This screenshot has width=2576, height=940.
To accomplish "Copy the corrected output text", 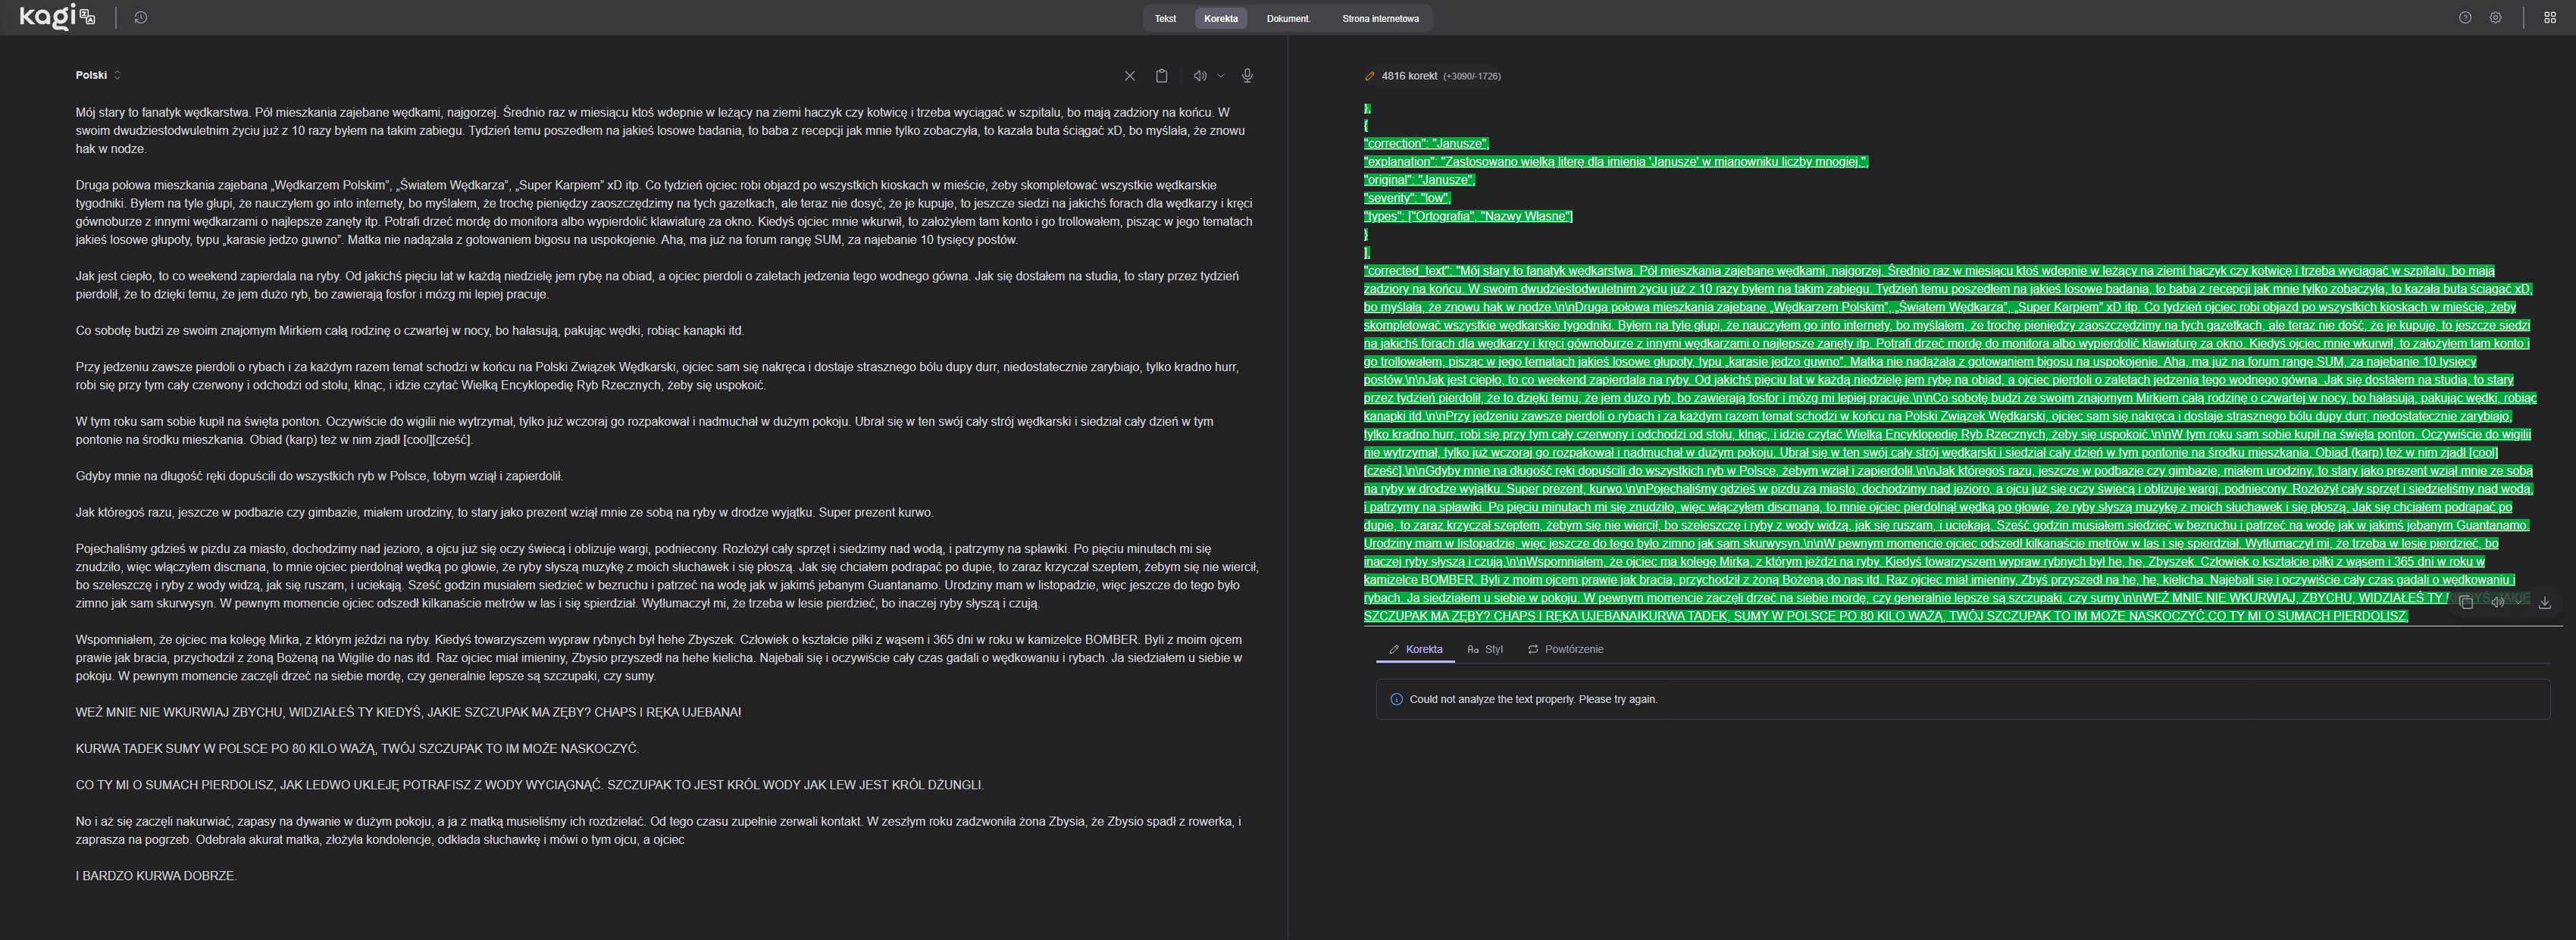I will tap(2466, 602).
